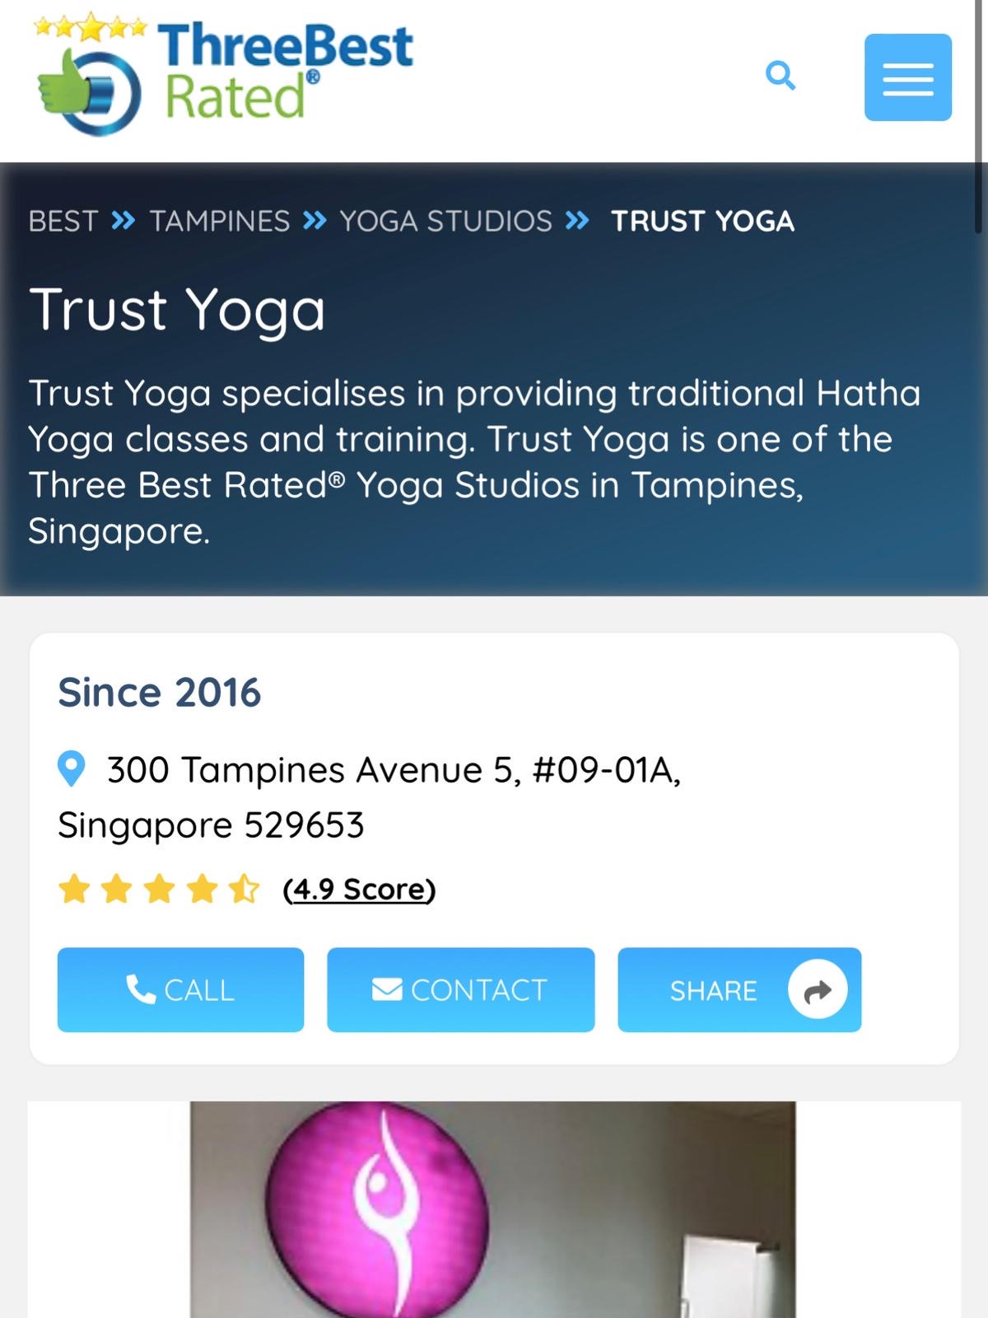The width and height of the screenshot is (988, 1318).
Task: Click the (4.9 Score) rating link
Action: click(359, 890)
